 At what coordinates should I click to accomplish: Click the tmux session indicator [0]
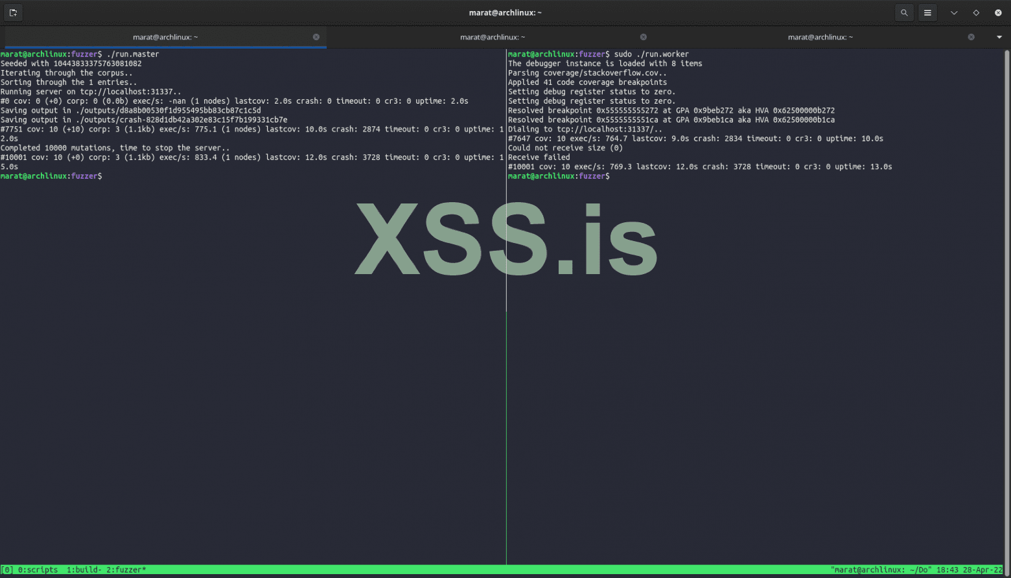point(7,570)
